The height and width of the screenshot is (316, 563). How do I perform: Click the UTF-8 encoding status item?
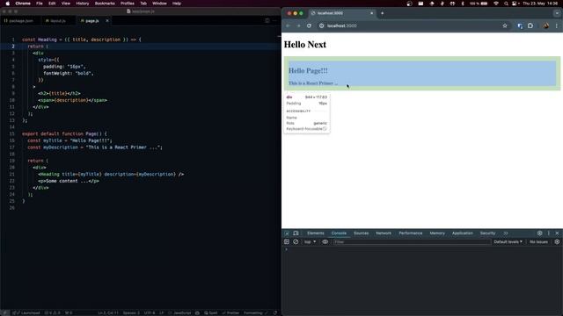(x=149, y=312)
